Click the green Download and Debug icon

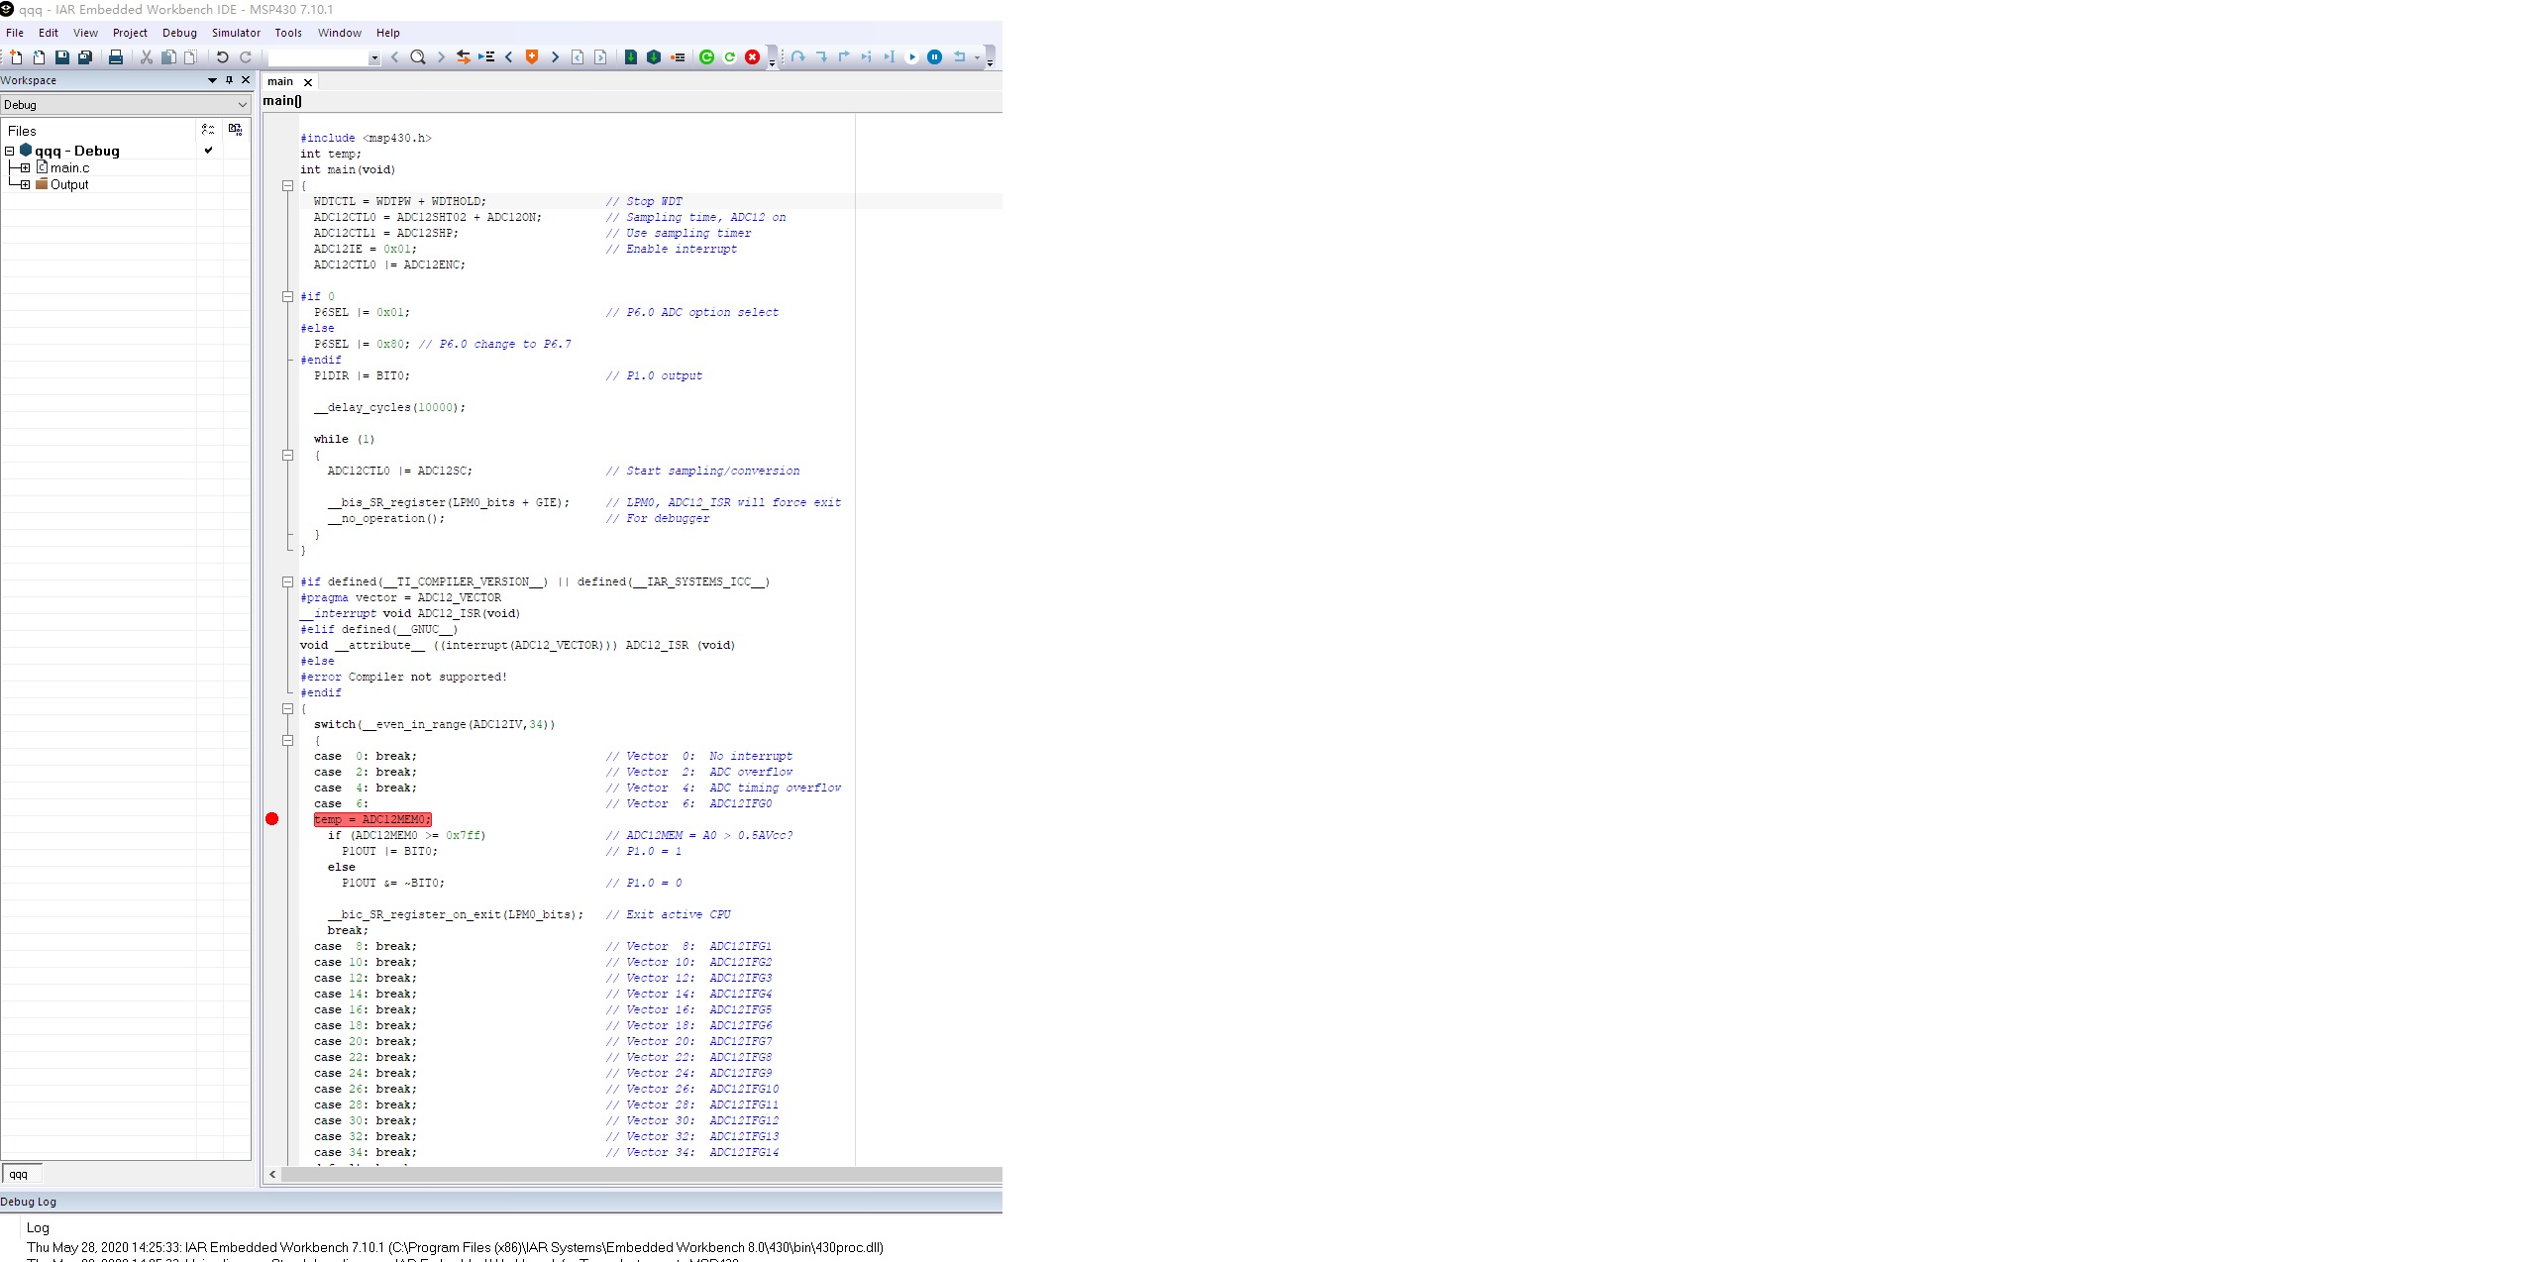[706, 57]
